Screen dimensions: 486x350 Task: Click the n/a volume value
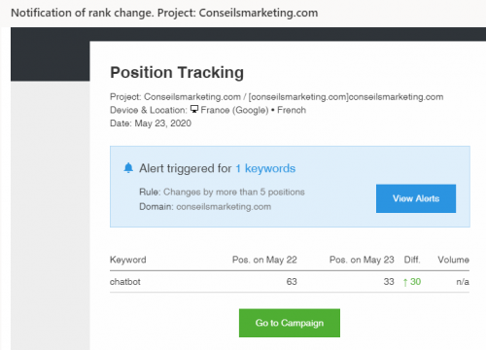coord(463,282)
